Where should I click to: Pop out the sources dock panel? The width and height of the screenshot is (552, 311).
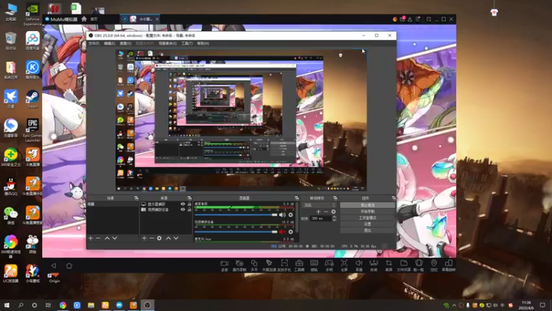189,198
